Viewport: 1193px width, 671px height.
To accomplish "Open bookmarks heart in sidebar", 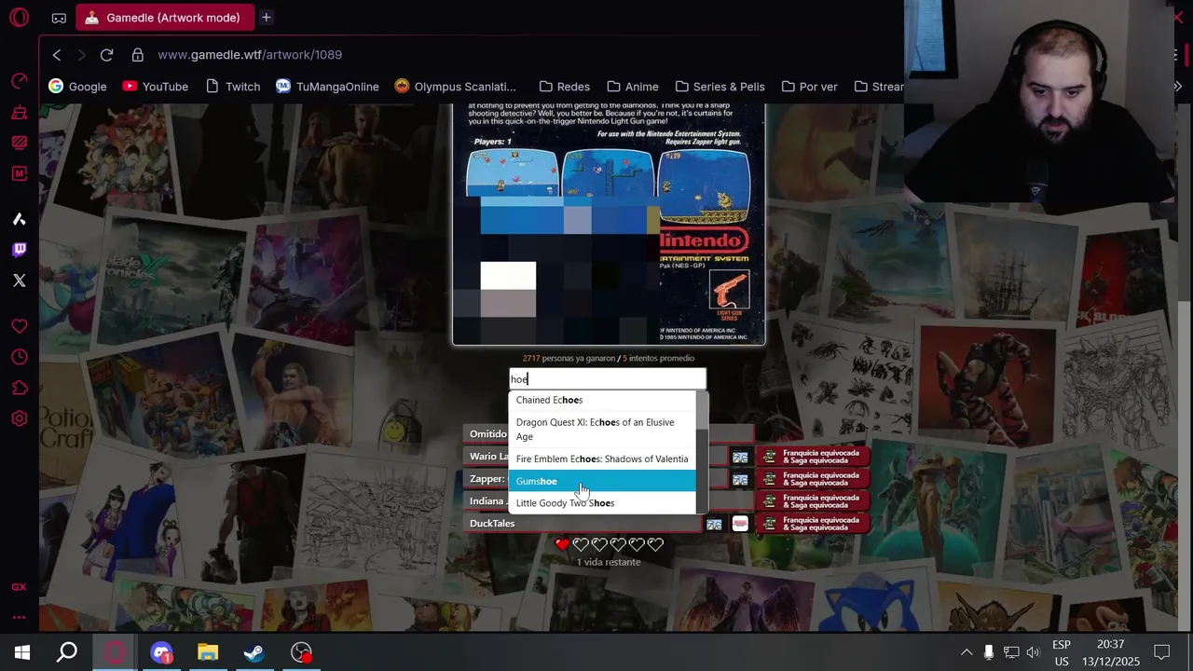I will tap(19, 326).
